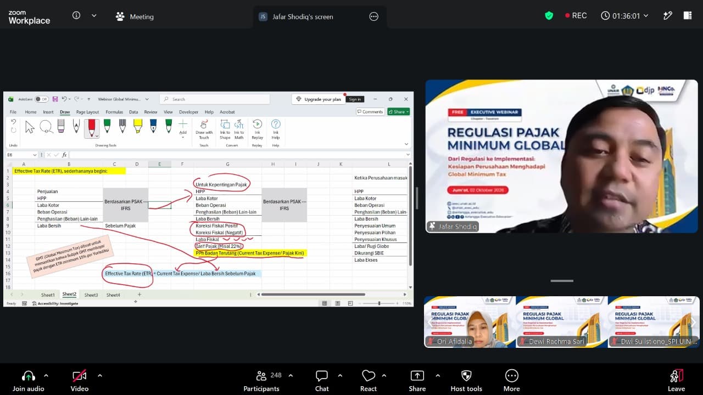Open Ink Help in the ribbon
Screen dimensions: 703x395
coord(276,129)
